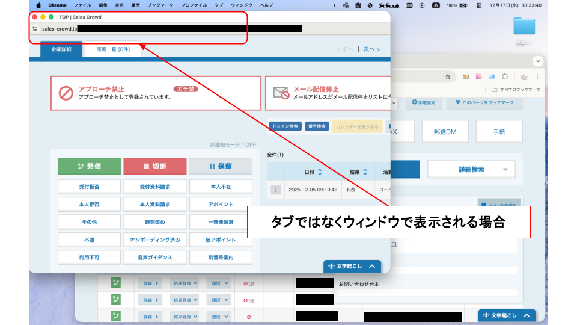
Task: Switch to the 部署一覧 [0件] tab
Action: point(112,49)
